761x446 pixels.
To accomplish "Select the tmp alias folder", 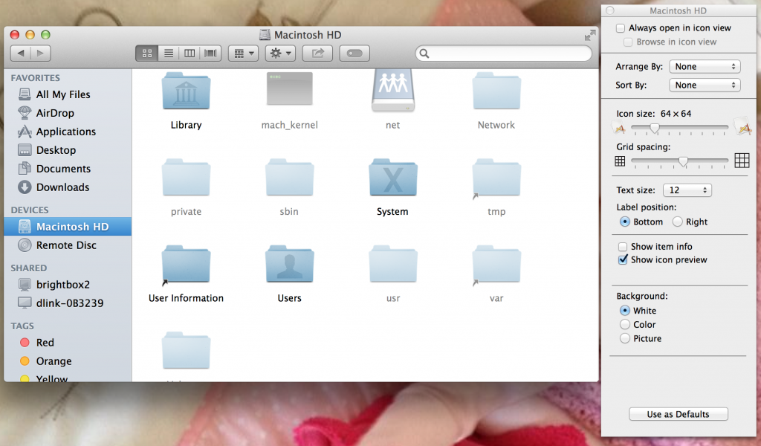I will click(x=496, y=178).
